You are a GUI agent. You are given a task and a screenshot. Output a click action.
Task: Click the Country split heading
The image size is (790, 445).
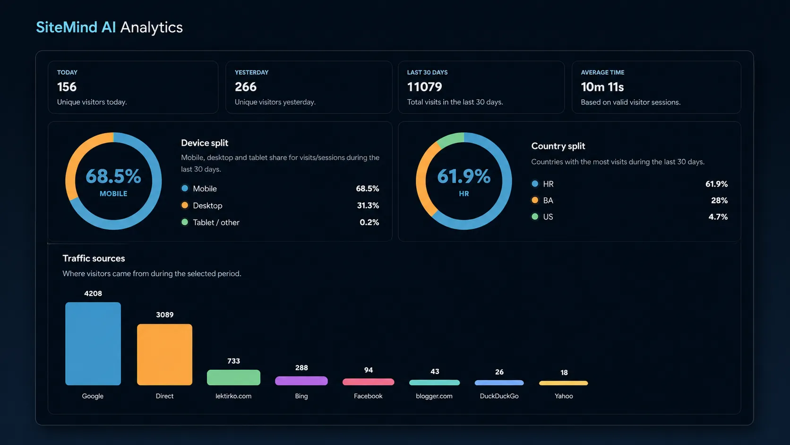(558, 146)
